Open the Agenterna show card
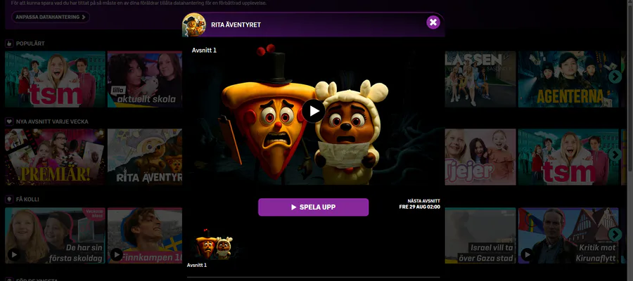The height and width of the screenshot is (281, 633). click(x=568, y=79)
